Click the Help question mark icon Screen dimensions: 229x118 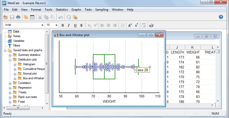click(221, 17)
